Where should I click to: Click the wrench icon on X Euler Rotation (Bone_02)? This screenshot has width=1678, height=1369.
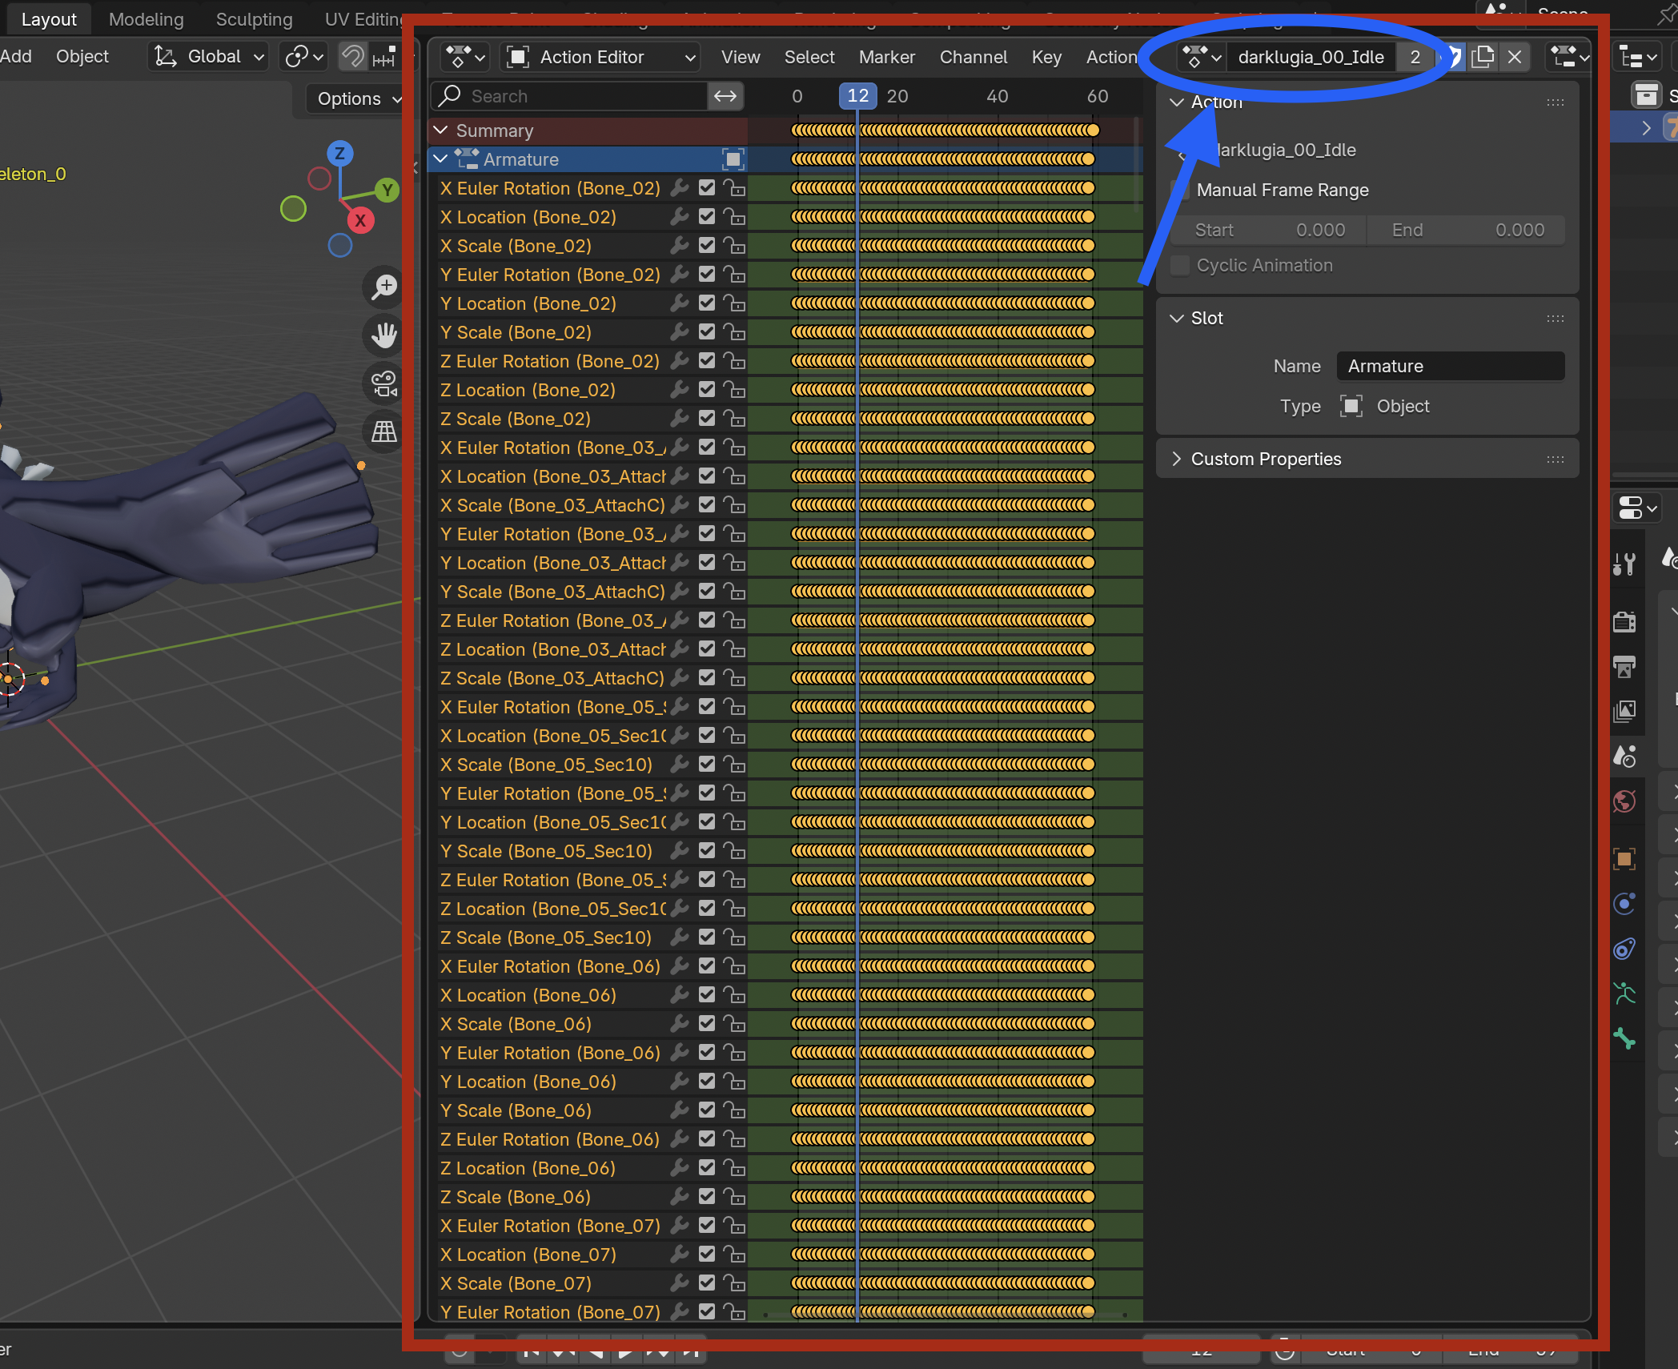(x=680, y=188)
